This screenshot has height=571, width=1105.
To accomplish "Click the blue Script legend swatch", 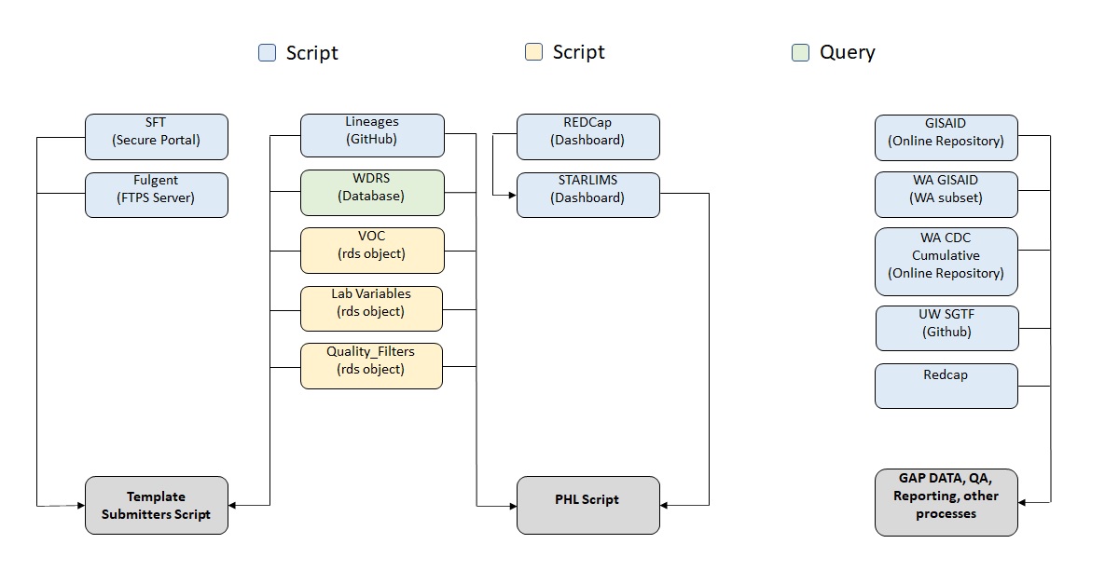I will pos(267,53).
